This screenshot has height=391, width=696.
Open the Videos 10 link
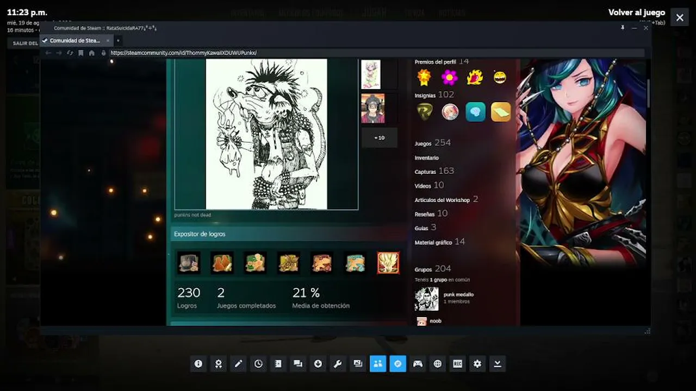point(430,185)
